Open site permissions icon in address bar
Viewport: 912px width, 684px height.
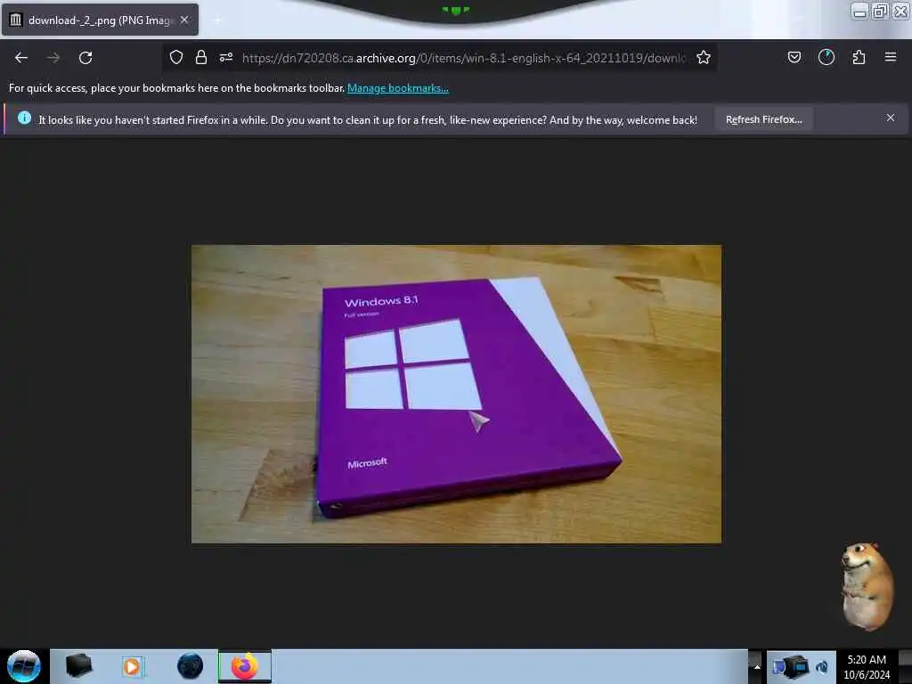coord(226,57)
